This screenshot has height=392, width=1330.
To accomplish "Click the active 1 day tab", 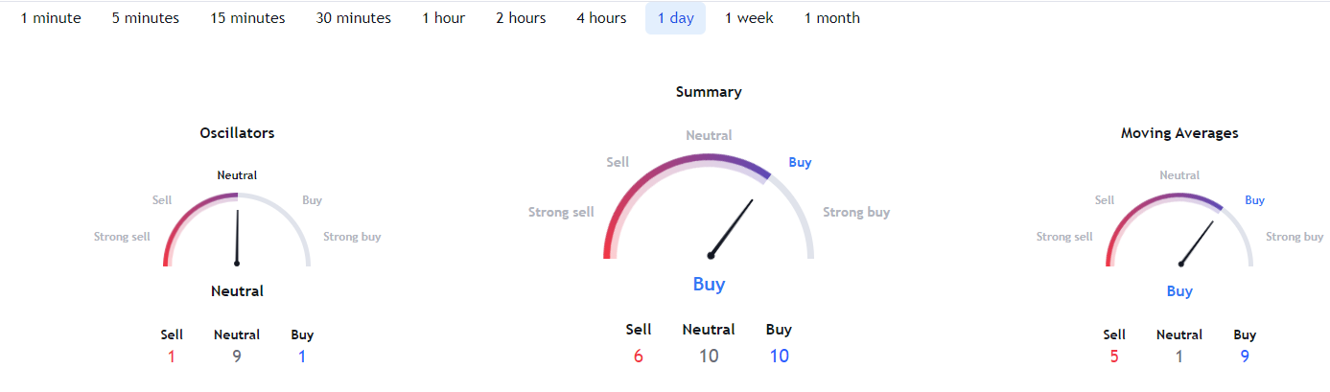I will point(675,18).
